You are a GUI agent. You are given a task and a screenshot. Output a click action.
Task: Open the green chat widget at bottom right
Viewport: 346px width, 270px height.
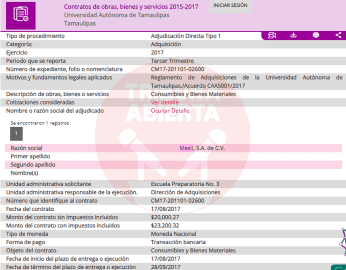339,267
